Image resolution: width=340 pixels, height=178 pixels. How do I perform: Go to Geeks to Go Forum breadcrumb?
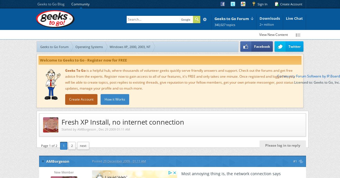pyautogui.click(x=54, y=47)
